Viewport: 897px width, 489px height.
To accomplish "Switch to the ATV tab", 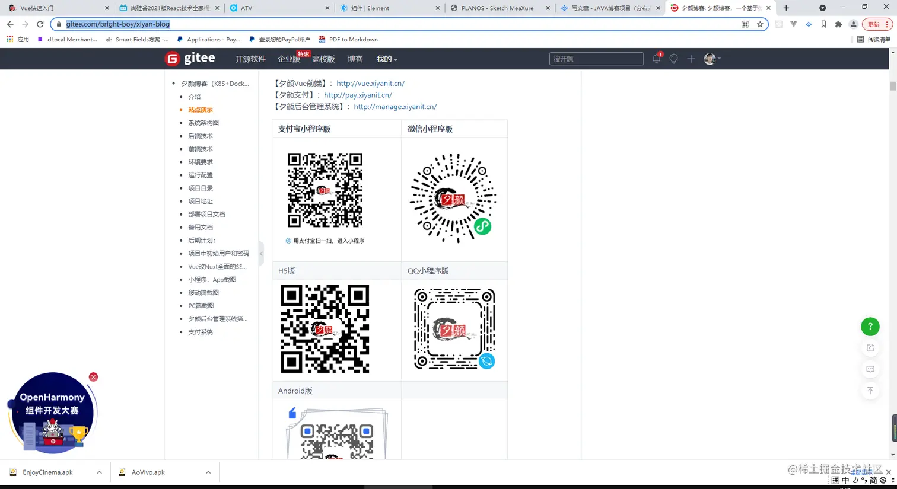I will coord(279,8).
